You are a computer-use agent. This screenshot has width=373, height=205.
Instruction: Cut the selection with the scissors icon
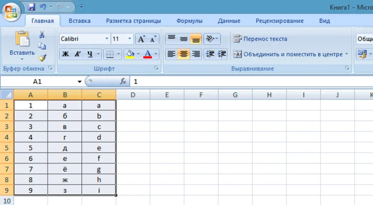pyautogui.click(x=42, y=35)
